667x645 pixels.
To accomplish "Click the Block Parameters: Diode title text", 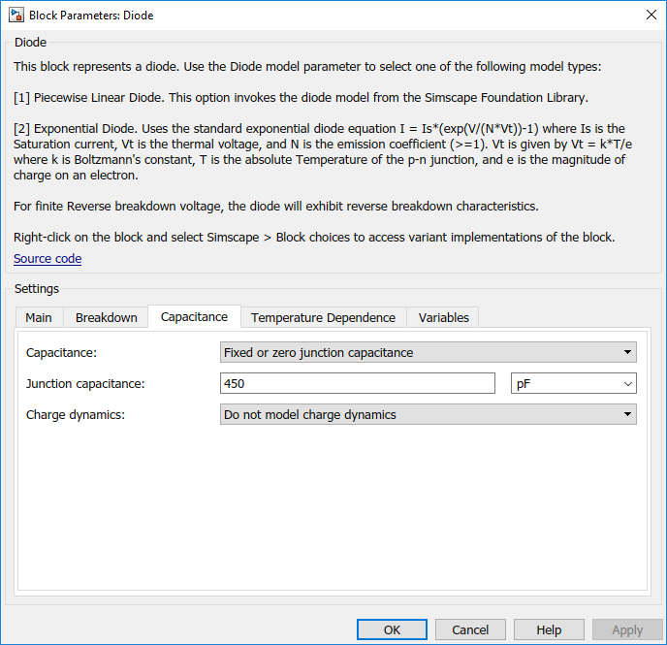I will [91, 16].
